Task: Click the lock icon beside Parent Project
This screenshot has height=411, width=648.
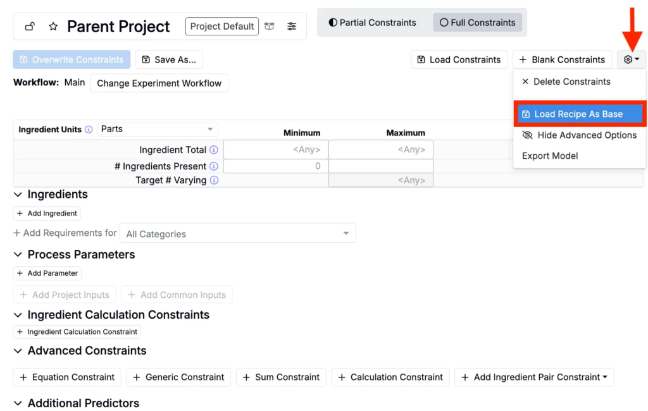Action: pos(30,27)
